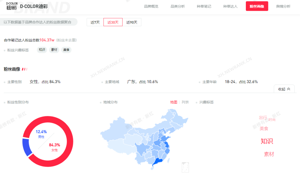
Task: Switch region distribution to 列表 view
Action: [x=185, y=102]
